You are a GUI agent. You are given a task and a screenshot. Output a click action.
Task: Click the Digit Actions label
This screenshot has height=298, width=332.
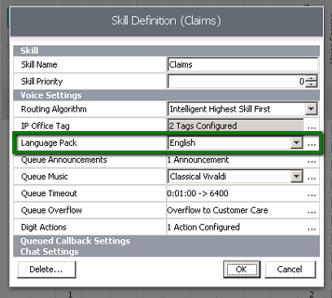pos(44,227)
